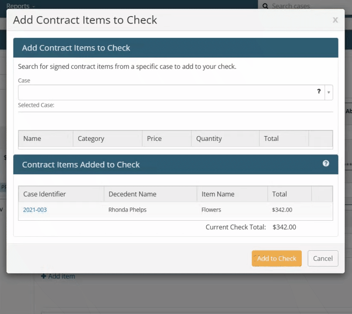Click the Item Name column header
352x314 pixels.
tap(232, 194)
